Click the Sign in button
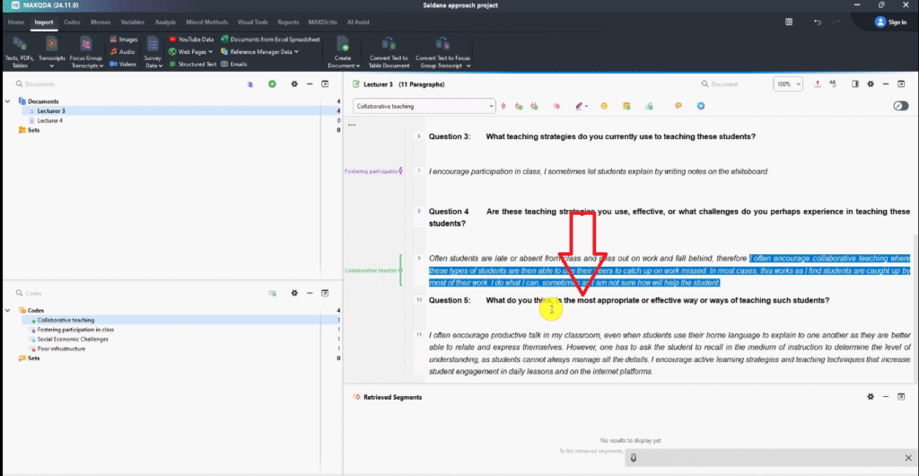Viewport: 919px width, 476px height. tap(889, 22)
